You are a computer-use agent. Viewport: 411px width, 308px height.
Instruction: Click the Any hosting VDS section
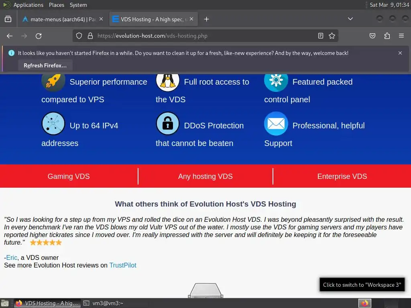click(205, 176)
